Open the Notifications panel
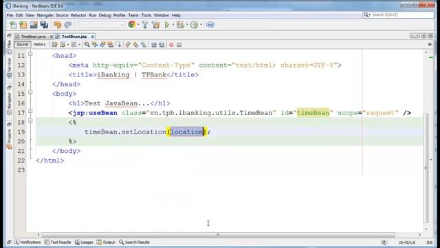 tap(27, 242)
